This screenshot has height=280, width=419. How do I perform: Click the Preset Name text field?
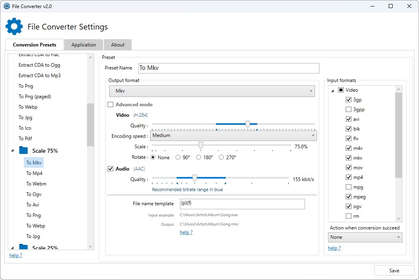pyautogui.click(x=229, y=68)
